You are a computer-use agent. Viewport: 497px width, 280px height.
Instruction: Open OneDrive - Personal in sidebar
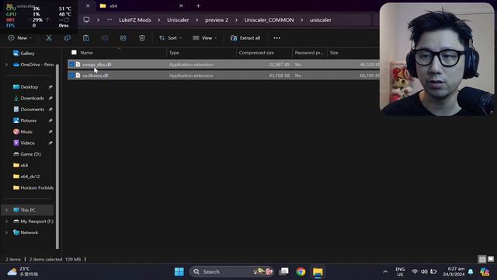coord(36,65)
